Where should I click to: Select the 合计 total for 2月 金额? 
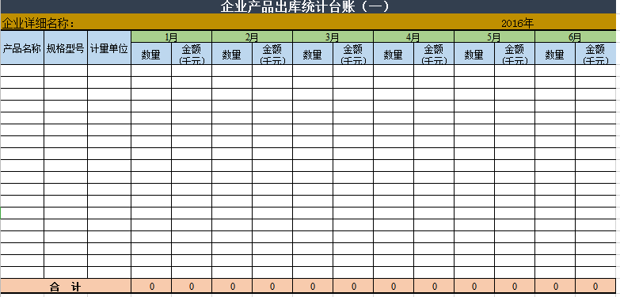(272, 287)
